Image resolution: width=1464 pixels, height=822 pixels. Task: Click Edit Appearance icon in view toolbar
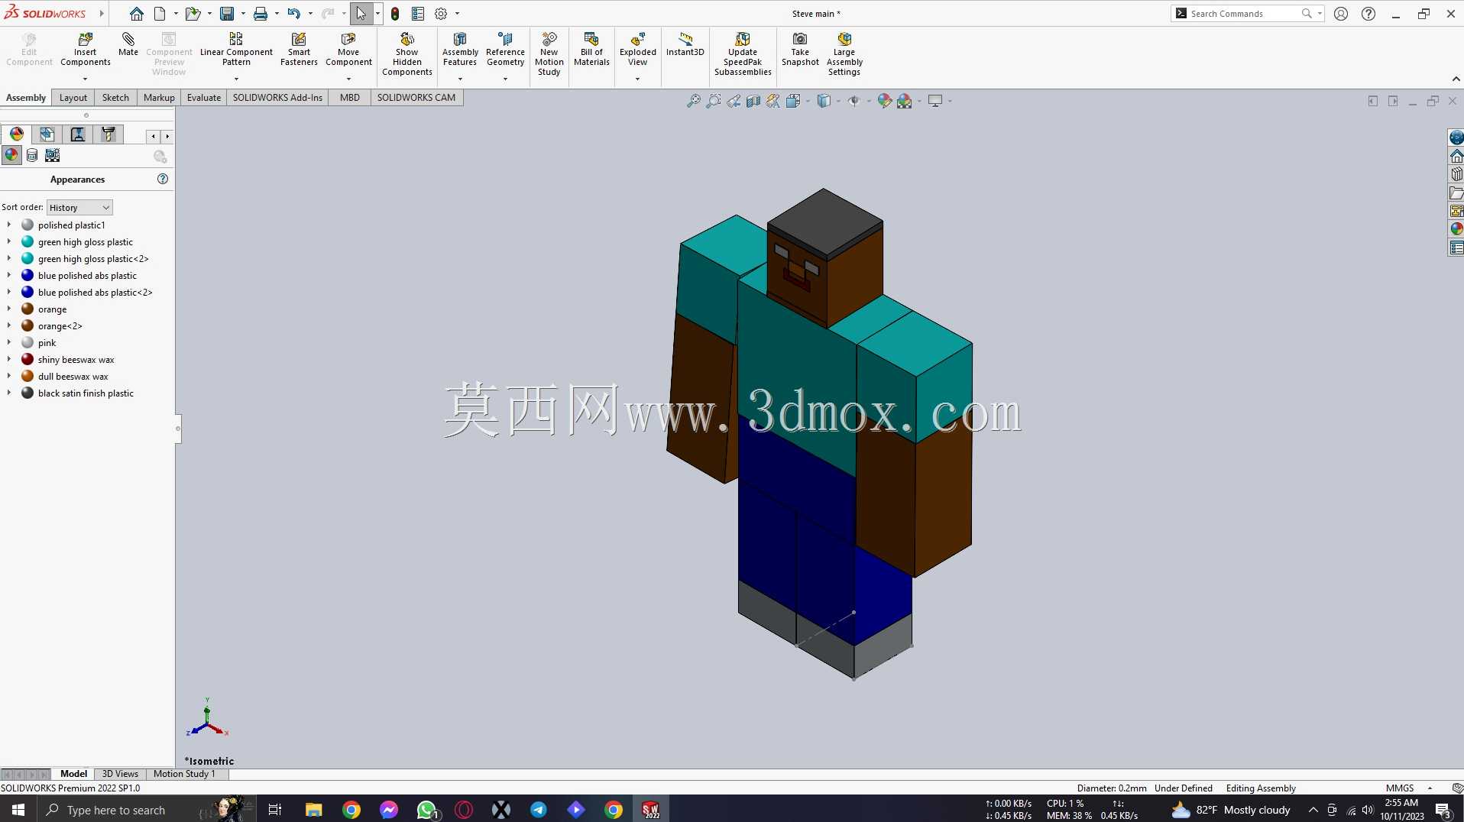click(x=884, y=101)
